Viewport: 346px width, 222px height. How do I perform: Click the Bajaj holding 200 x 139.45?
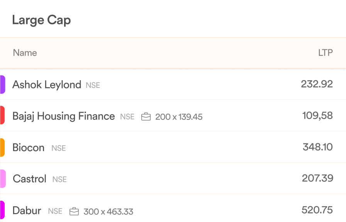click(x=179, y=117)
